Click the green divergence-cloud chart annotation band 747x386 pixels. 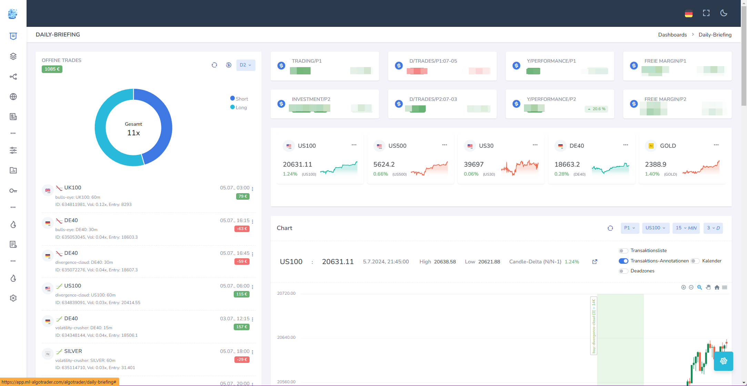point(620,339)
